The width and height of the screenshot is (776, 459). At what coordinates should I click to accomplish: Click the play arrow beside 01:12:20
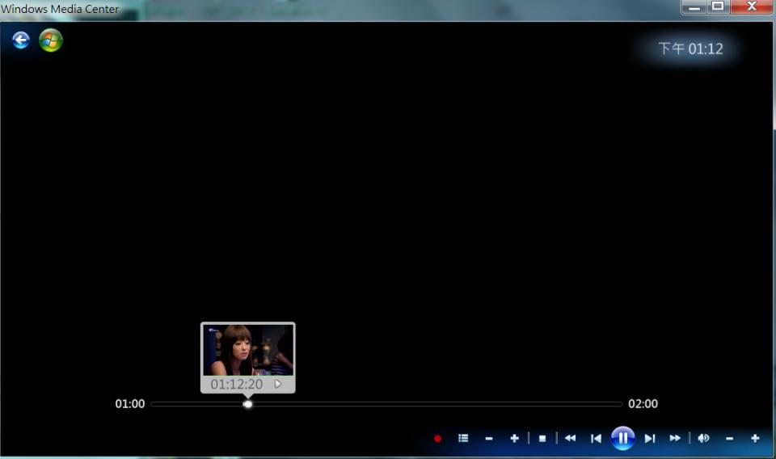pos(278,384)
